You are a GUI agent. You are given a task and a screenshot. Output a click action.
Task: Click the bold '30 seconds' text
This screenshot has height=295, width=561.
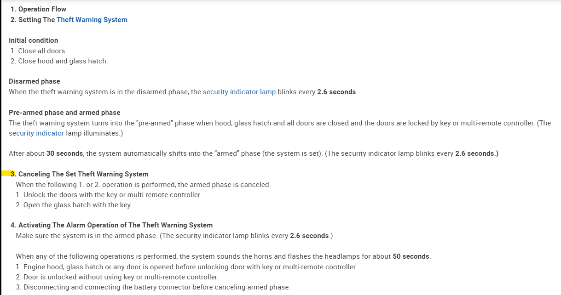click(x=64, y=153)
